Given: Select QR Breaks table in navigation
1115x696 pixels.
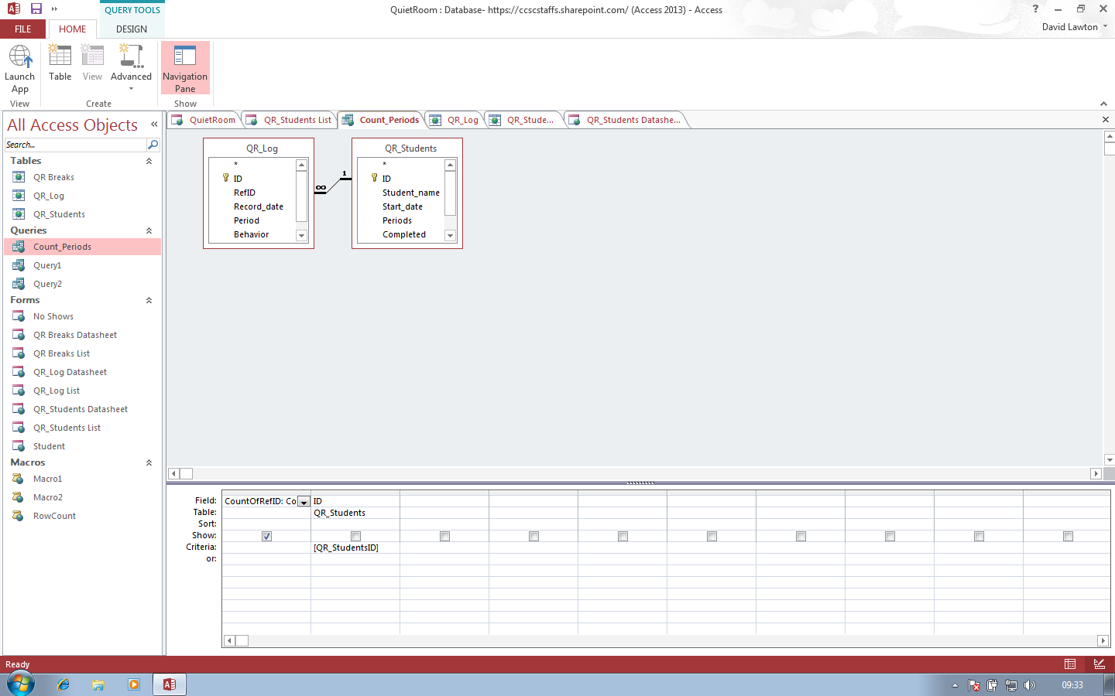Looking at the screenshot, I should pos(83,177).
